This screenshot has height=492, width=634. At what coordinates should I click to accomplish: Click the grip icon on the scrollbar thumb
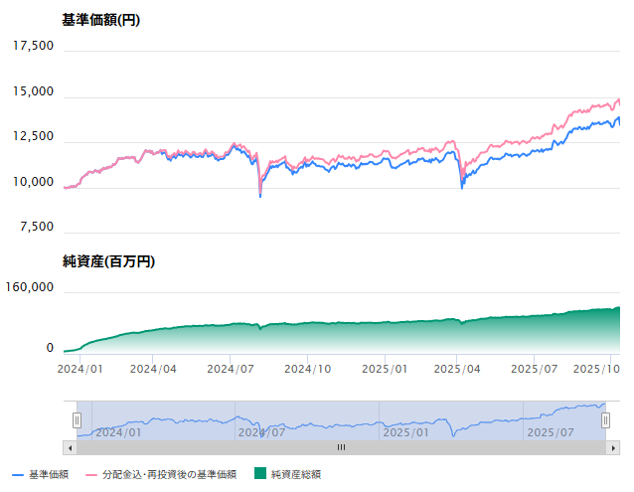(x=341, y=447)
